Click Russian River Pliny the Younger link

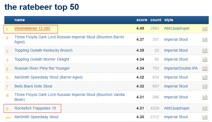coord(42,68)
